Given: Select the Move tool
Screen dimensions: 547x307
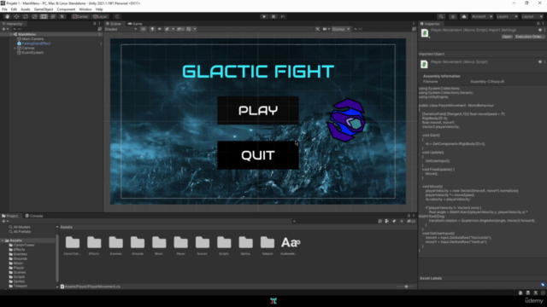Looking at the screenshot, I should (x=16, y=16).
